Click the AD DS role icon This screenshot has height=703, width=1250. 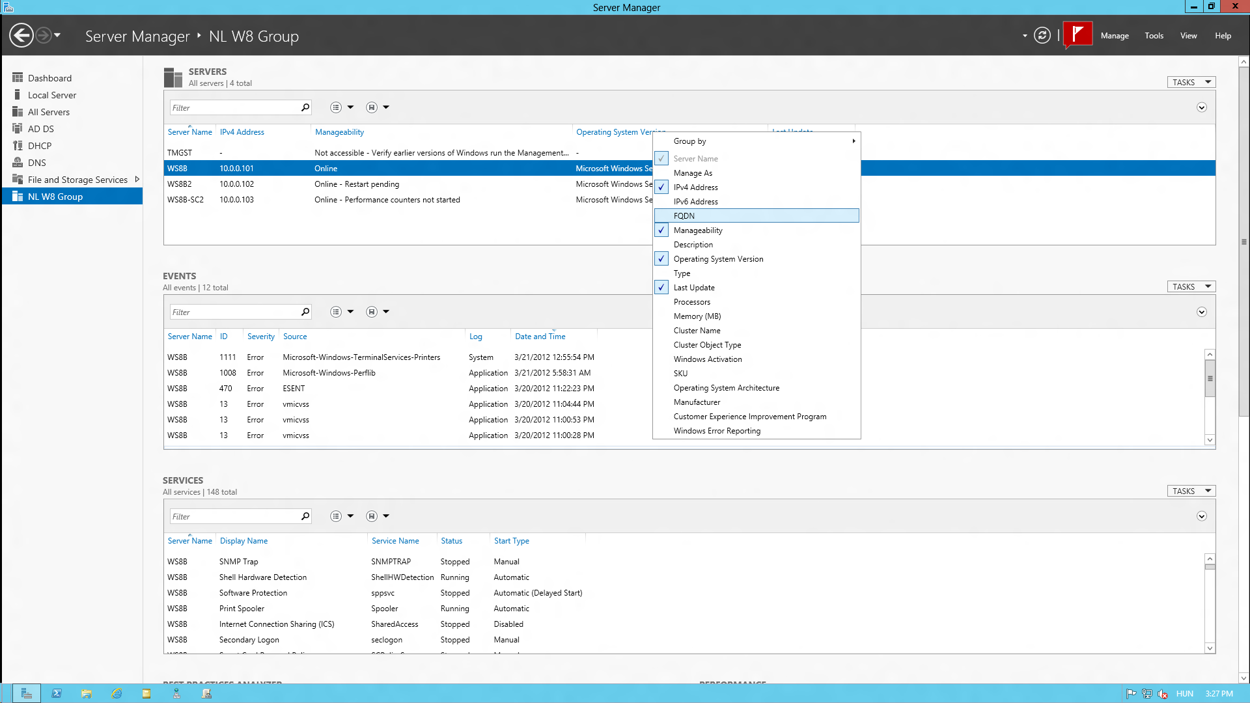18,128
